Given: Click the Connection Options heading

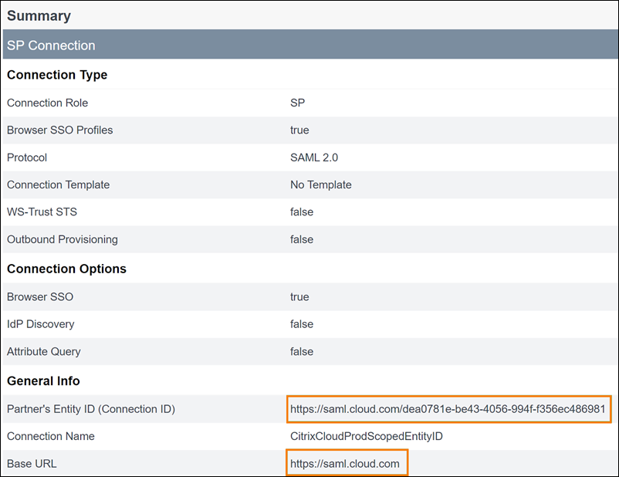Looking at the screenshot, I should [66, 269].
